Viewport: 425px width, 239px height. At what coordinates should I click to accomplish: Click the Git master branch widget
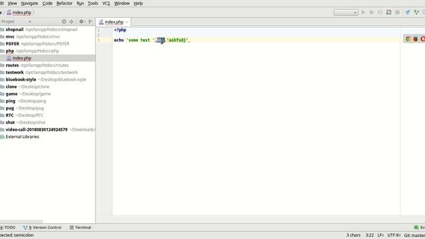(414, 235)
